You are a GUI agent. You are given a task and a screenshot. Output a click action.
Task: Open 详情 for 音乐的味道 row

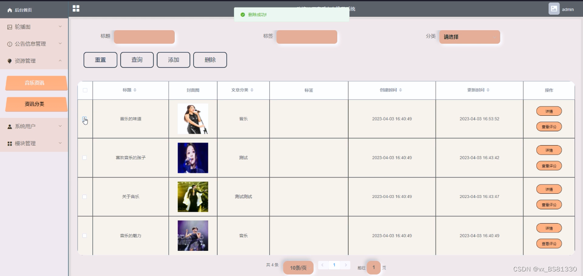point(549,111)
